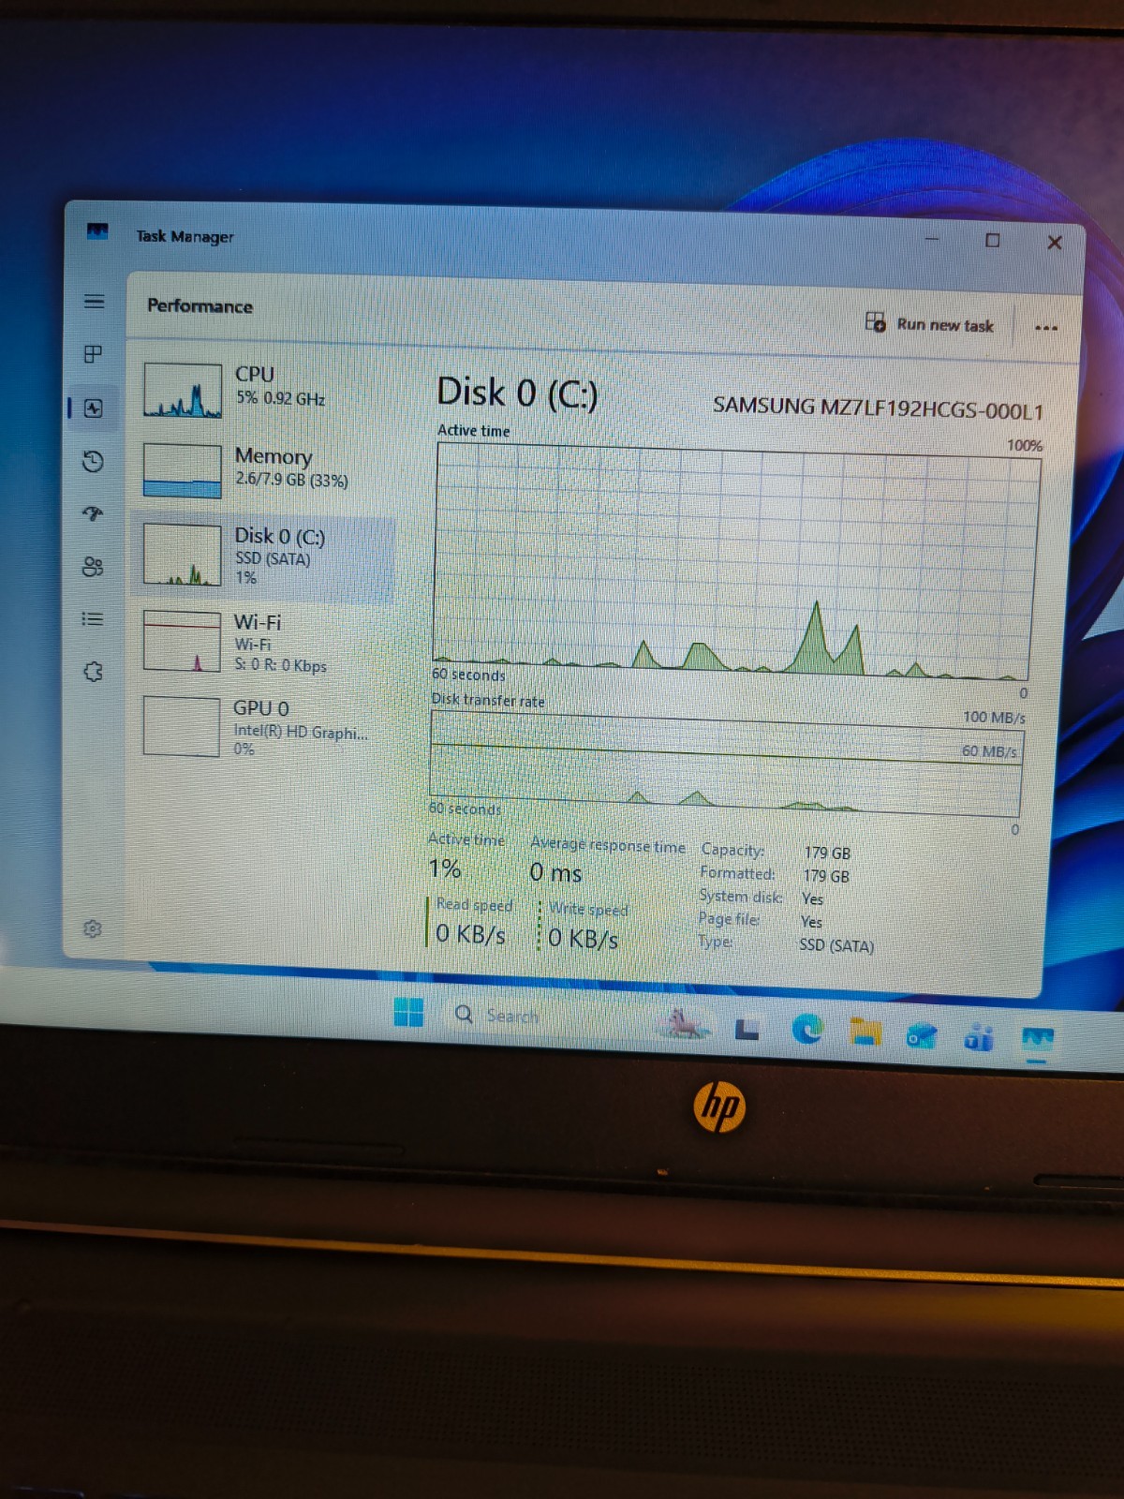This screenshot has height=1499, width=1124.
Task: Select the CPU performance item
Action: (x=264, y=389)
